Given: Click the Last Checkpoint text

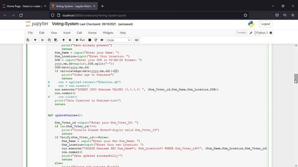Looking at the screenshot, I should [98, 24].
